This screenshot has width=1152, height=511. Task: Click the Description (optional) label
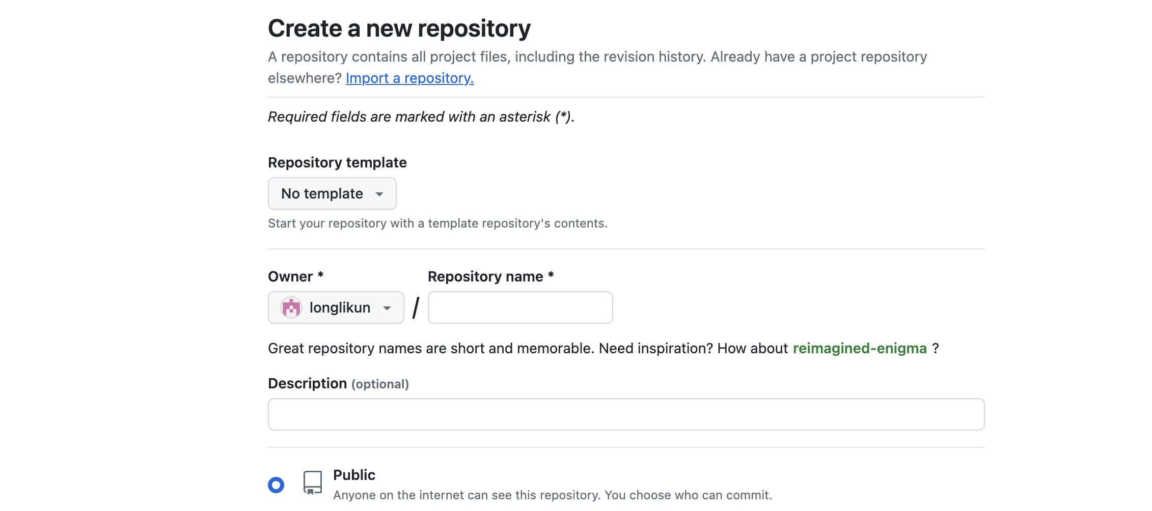[338, 383]
